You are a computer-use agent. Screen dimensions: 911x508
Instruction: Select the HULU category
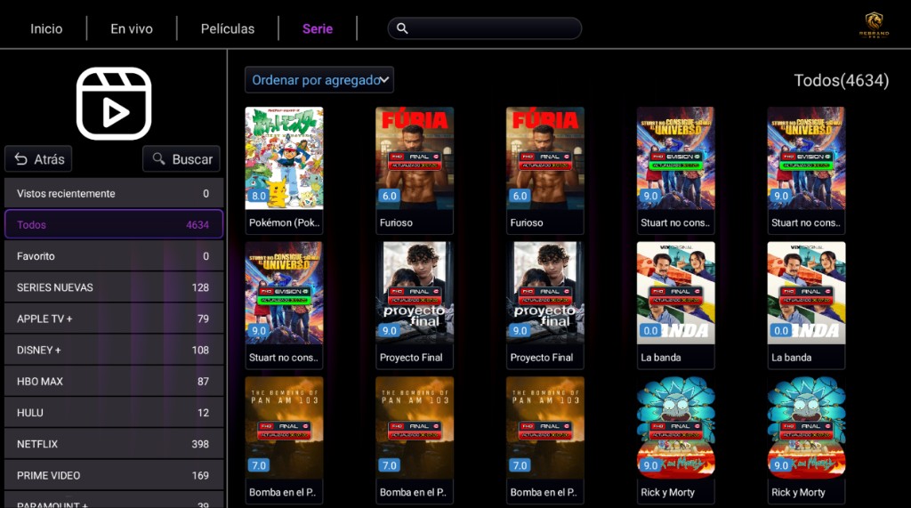[114, 413]
